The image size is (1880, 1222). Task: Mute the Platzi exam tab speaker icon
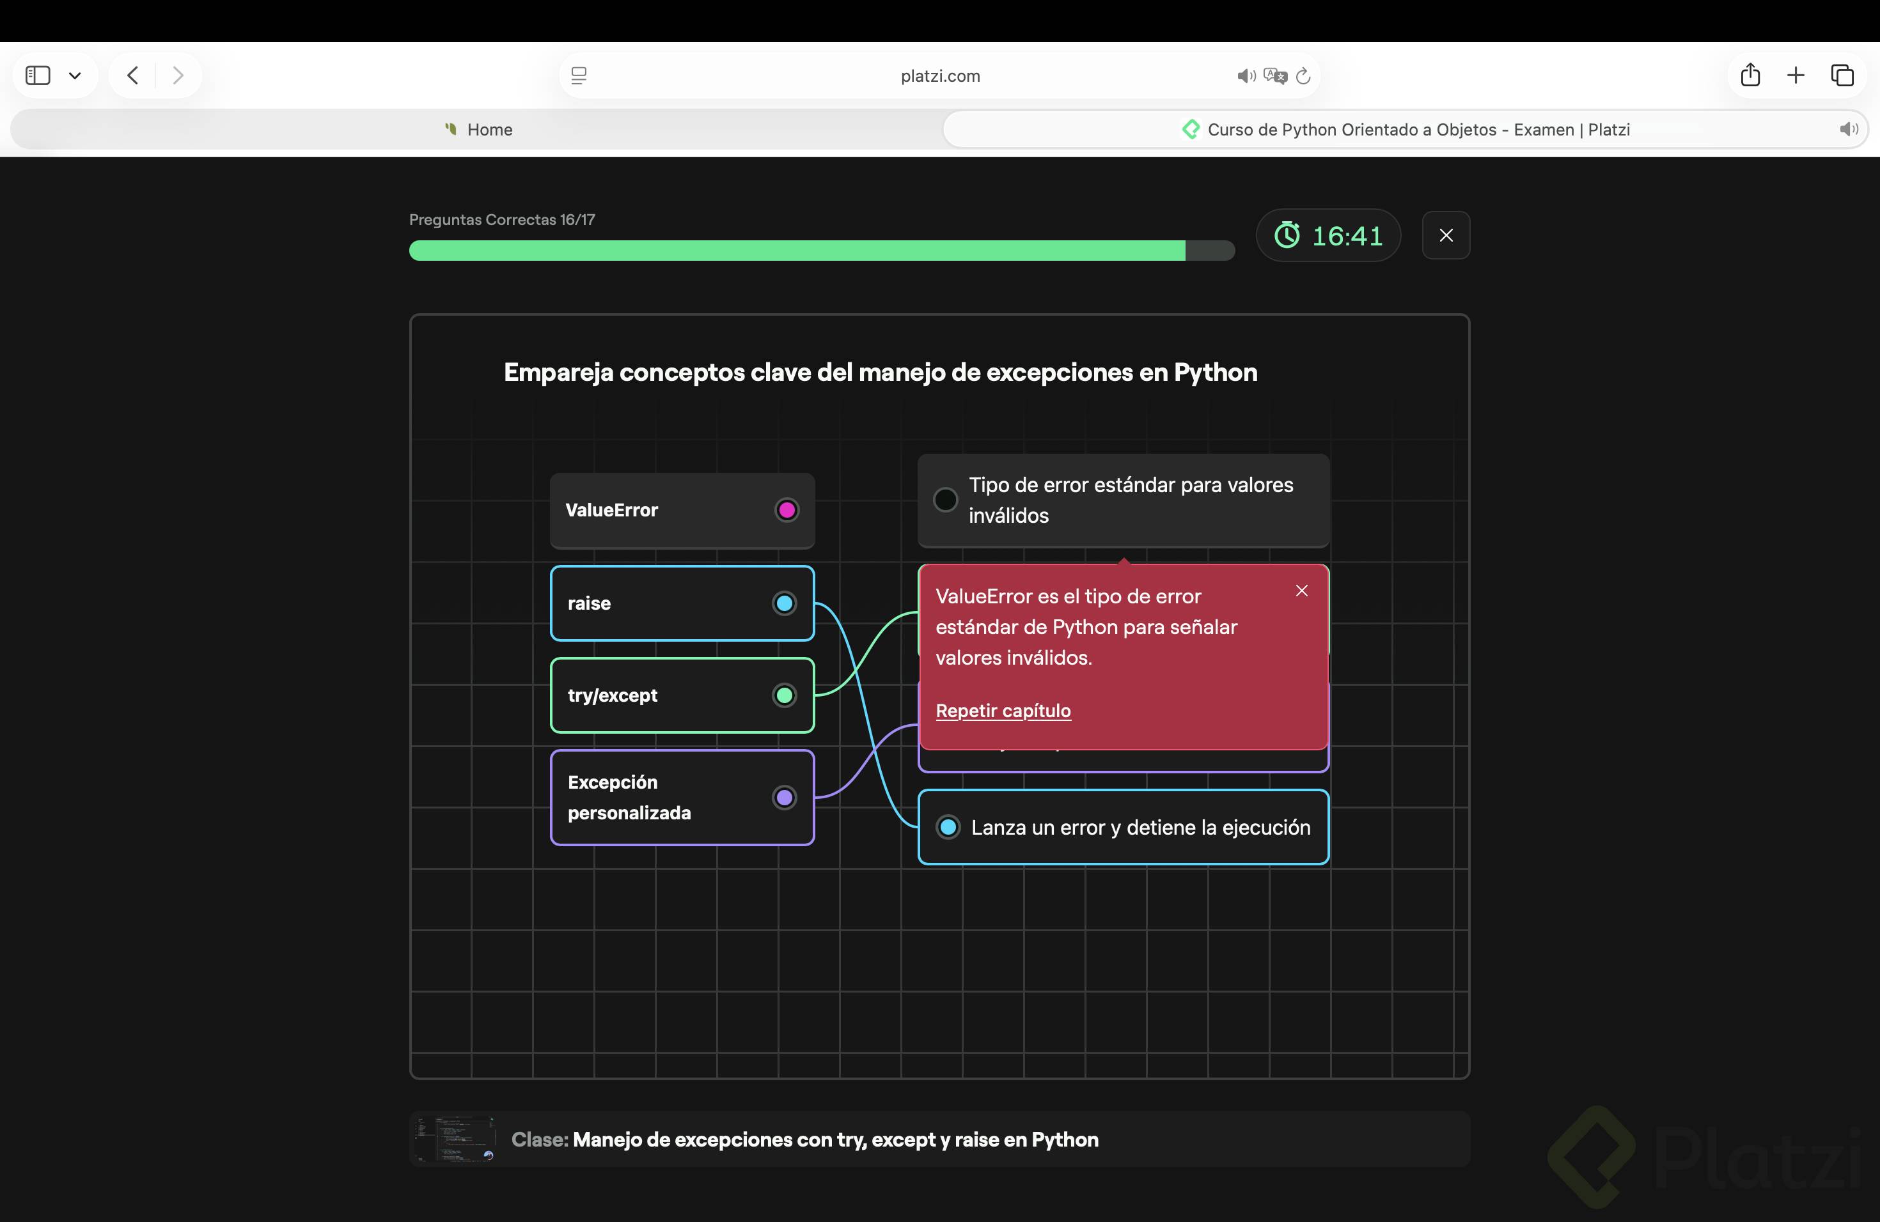coord(1847,130)
